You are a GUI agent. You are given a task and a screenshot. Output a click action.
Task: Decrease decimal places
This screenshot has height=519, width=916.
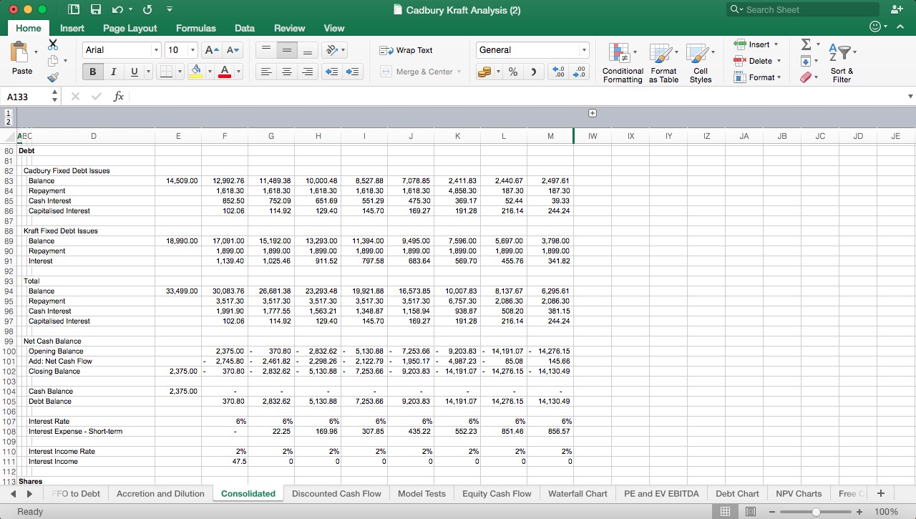[580, 72]
